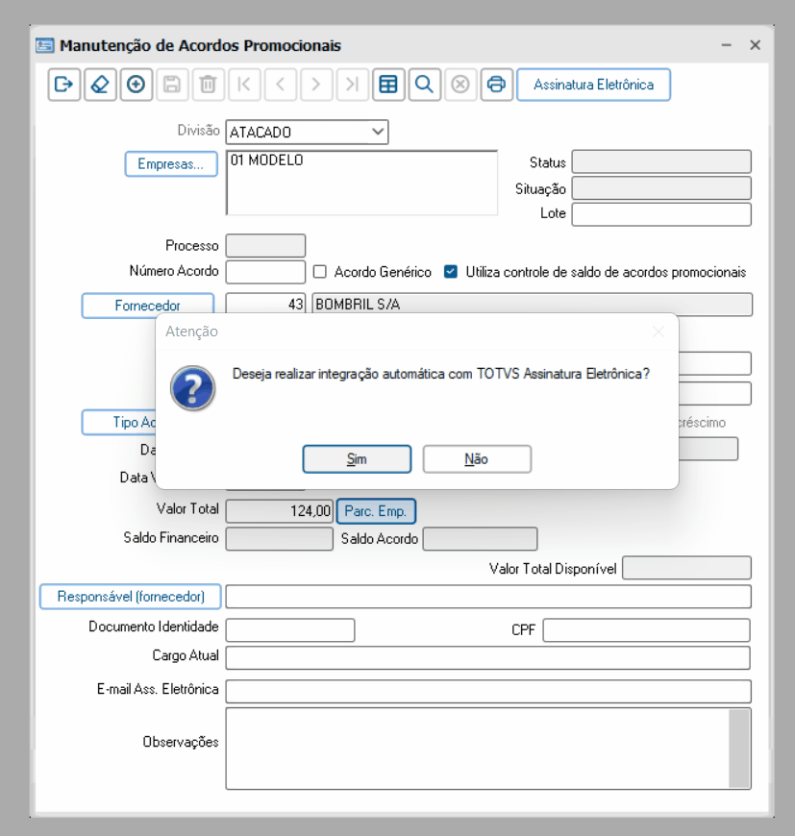This screenshot has height=836, width=795.
Task: Click the Documento Identidade field
Action: pos(290,629)
